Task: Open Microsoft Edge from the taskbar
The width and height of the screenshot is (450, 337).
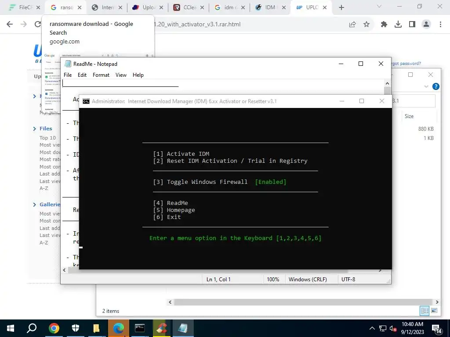Action: pyautogui.click(x=118, y=328)
